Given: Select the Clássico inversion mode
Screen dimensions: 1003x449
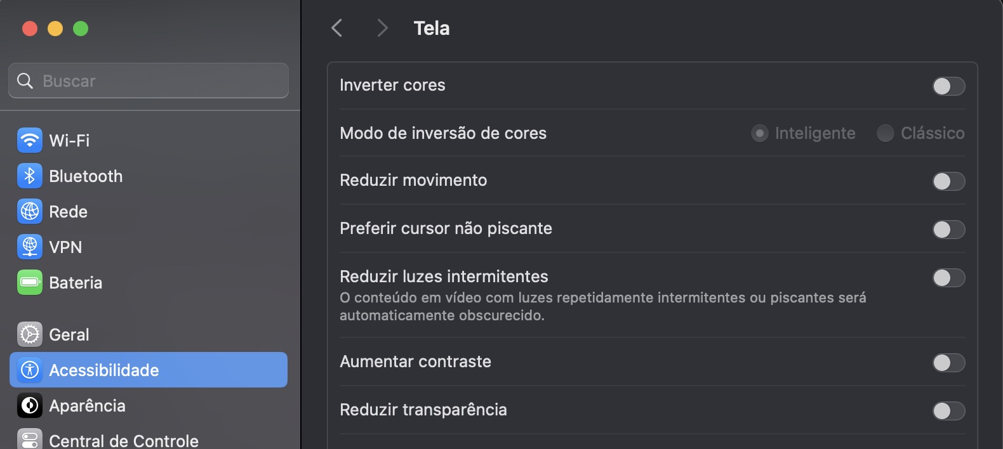Looking at the screenshot, I should (885, 133).
